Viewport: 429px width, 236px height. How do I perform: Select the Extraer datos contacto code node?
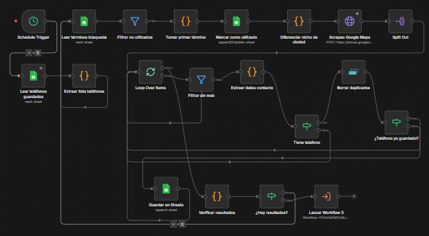click(x=252, y=72)
